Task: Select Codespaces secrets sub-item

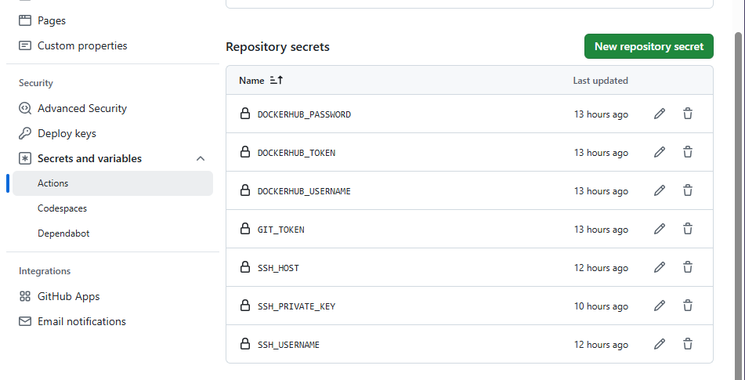Action: coord(62,208)
